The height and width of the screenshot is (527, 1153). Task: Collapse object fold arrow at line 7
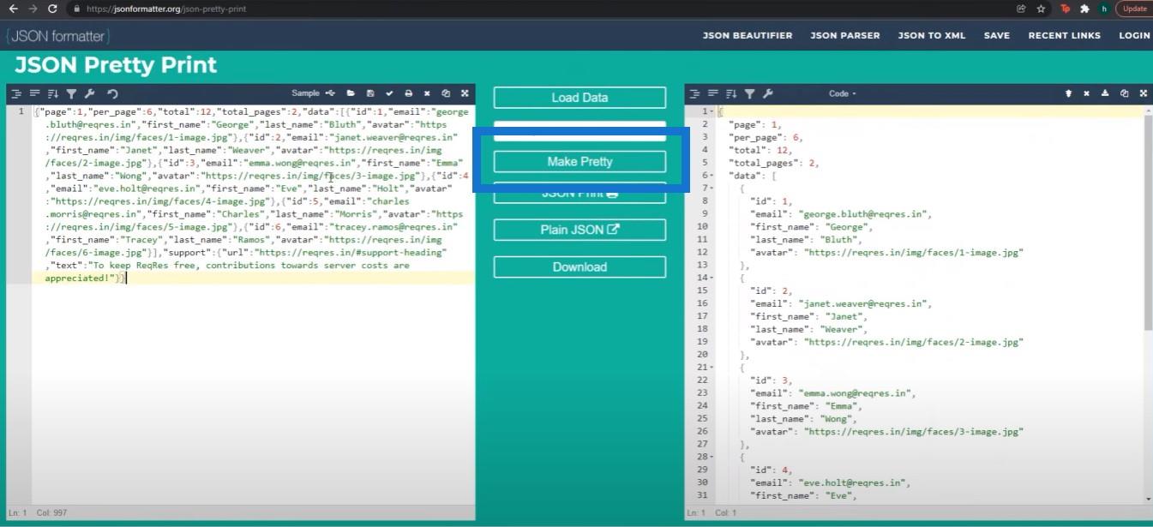click(713, 189)
